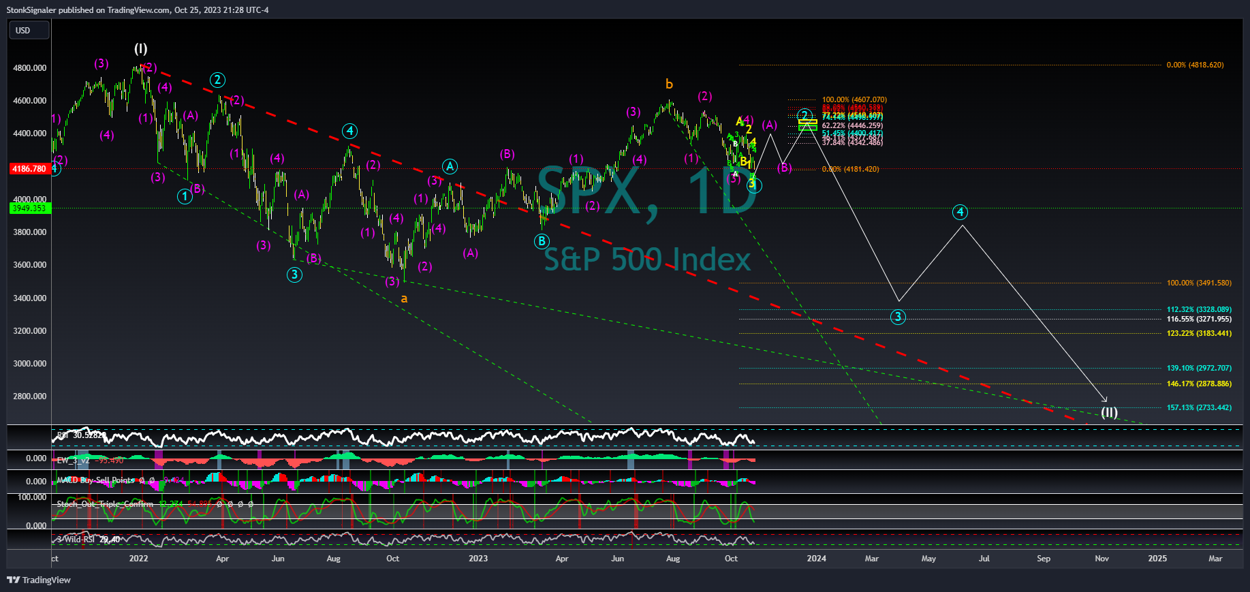Click the USD currency button
The width and height of the screenshot is (1250, 592).
tap(29, 31)
